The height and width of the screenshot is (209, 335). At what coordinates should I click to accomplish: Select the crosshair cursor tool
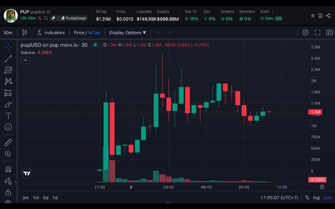(x=8, y=48)
